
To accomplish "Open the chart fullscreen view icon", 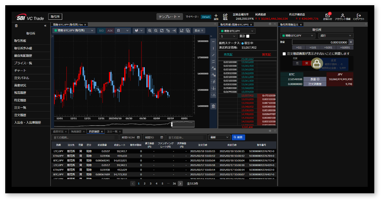I will pos(162,30).
